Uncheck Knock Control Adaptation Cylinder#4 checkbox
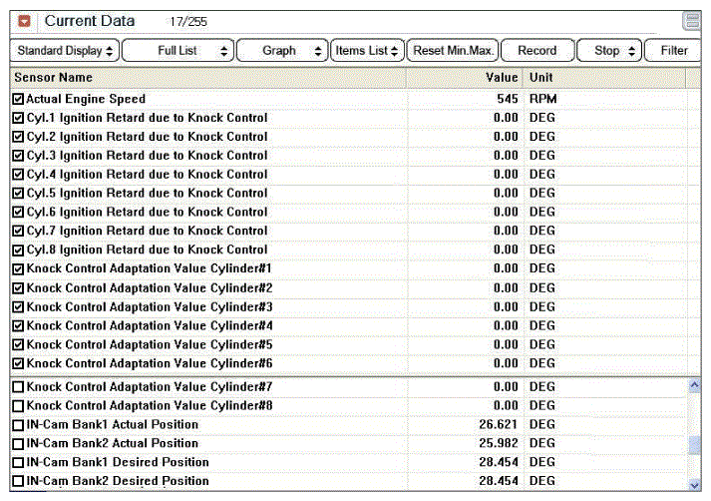Image resolution: width=711 pixels, height=501 pixels. point(18,325)
